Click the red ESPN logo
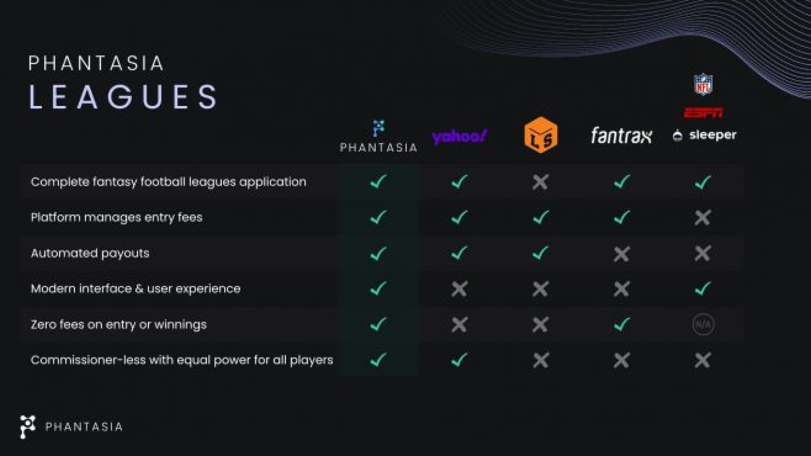Screen dimensions: 811x456 [703, 113]
